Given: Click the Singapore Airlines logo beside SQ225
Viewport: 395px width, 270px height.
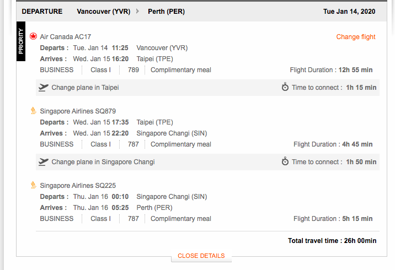Looking at the screenshot, I should 34,185.
